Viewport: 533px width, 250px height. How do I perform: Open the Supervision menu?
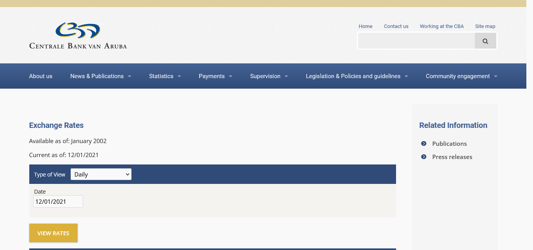click(x=269, y=76)
